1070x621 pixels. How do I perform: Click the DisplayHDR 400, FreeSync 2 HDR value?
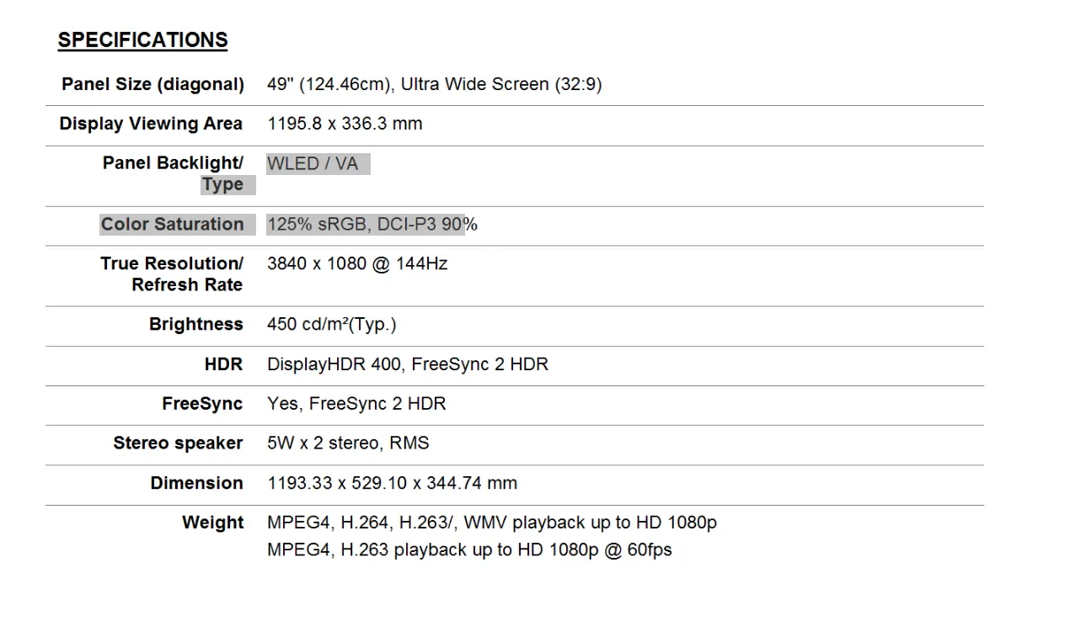click(x=407, y=364)
